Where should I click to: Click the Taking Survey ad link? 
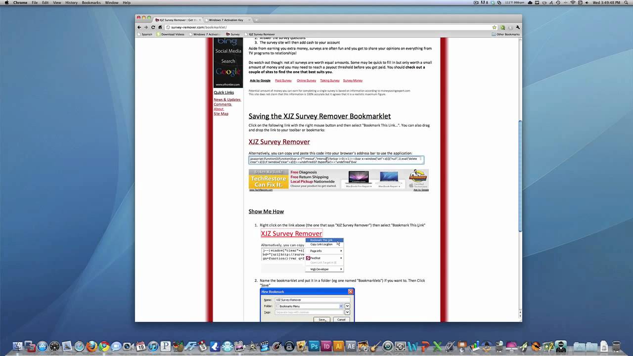329,81
